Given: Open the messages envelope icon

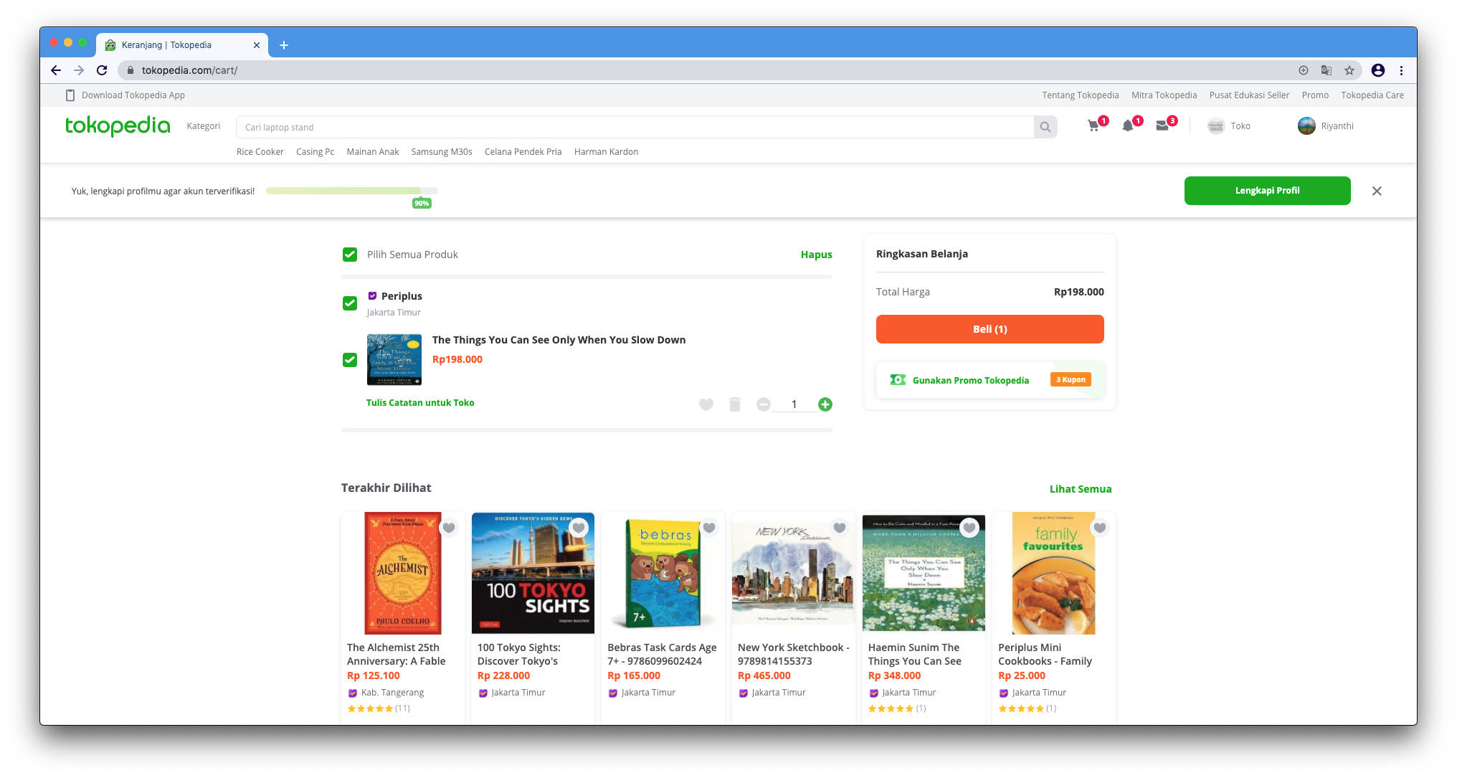Looking at the screenshot, I should [x=1162, y=126].
